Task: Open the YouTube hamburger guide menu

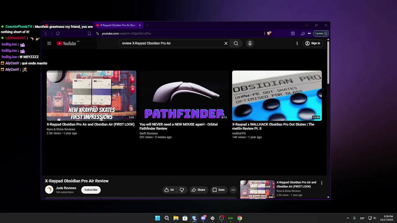Action: [49, 43]
